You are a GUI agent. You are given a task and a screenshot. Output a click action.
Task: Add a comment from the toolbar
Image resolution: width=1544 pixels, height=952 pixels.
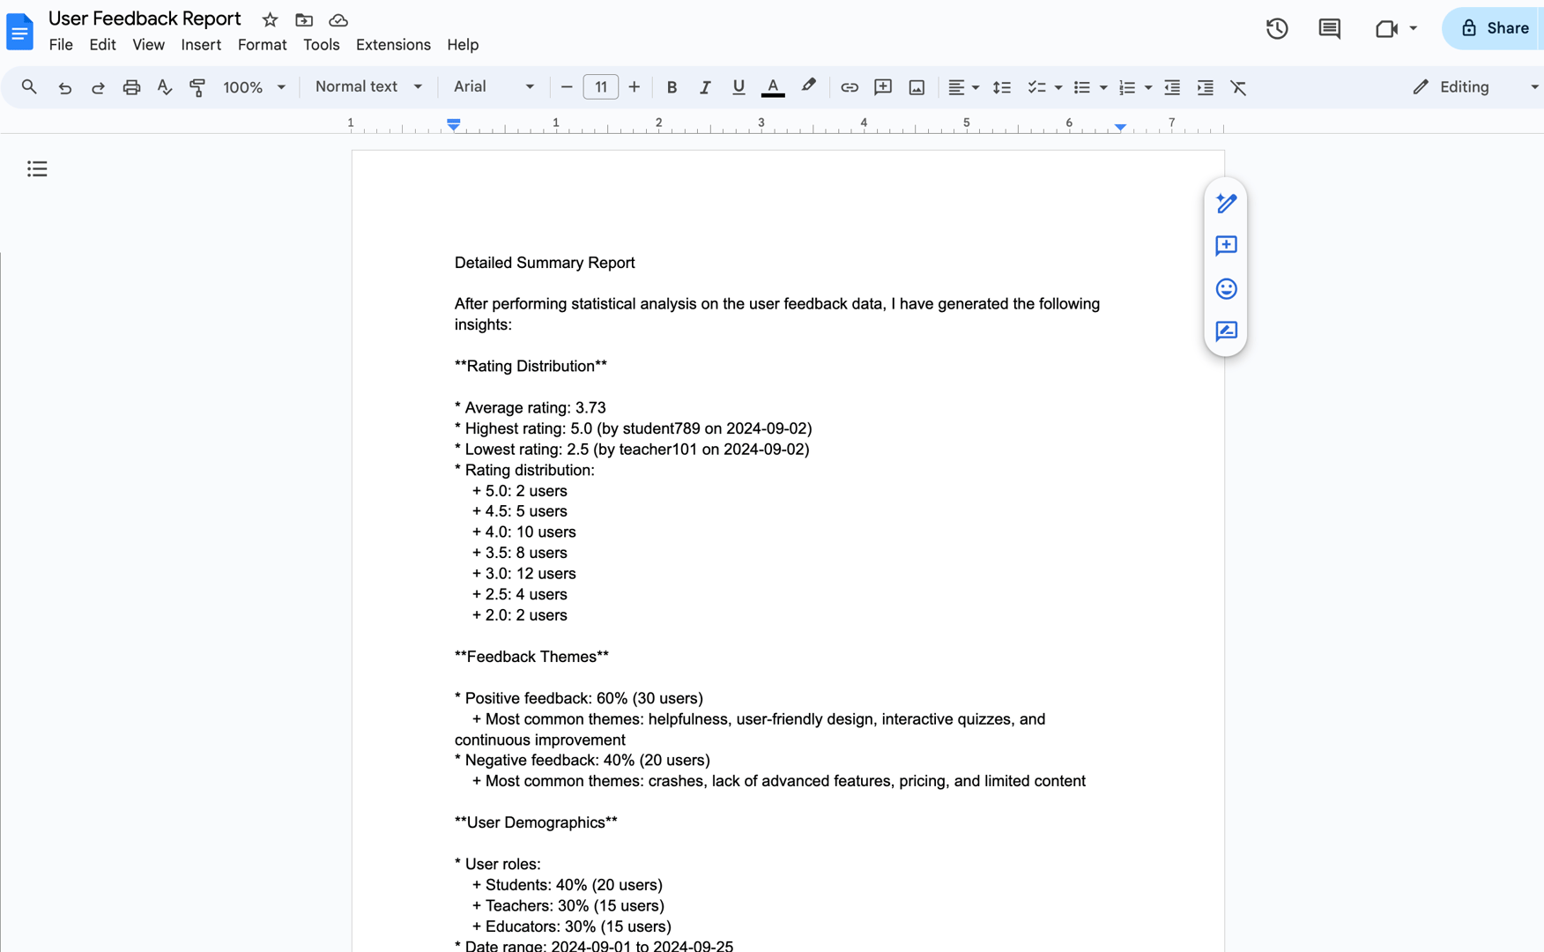883,87
